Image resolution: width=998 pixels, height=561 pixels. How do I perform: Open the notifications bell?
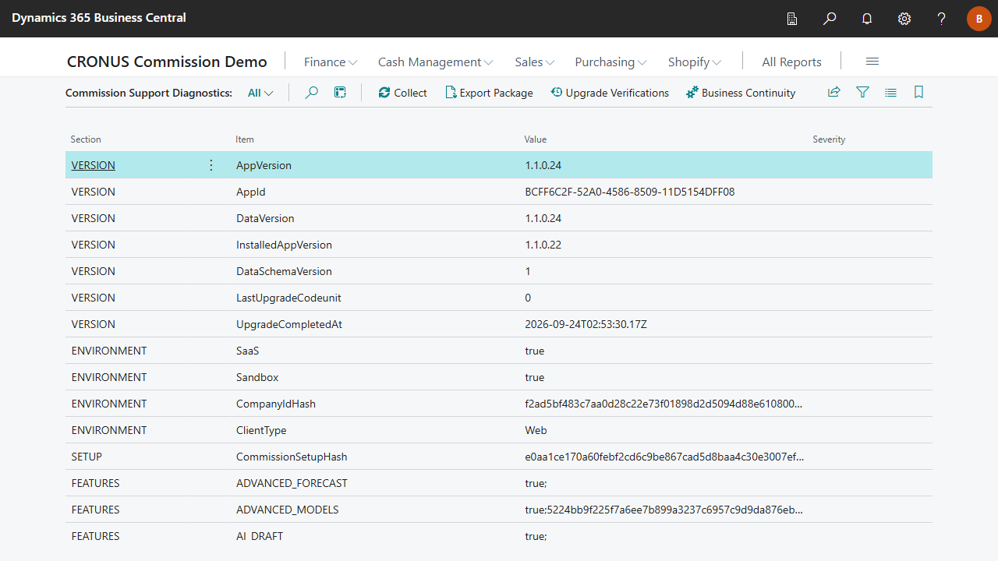point(867,19)
